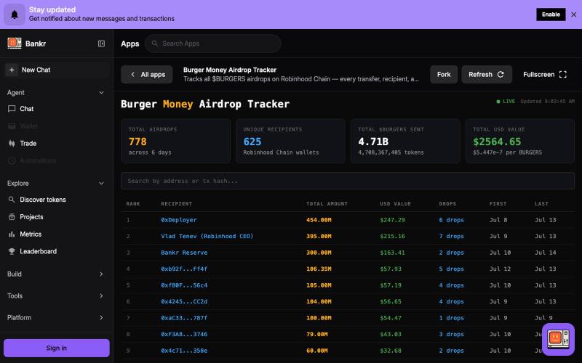Open recipient 0xb92f...Ff4f

(x=184, y=269)
